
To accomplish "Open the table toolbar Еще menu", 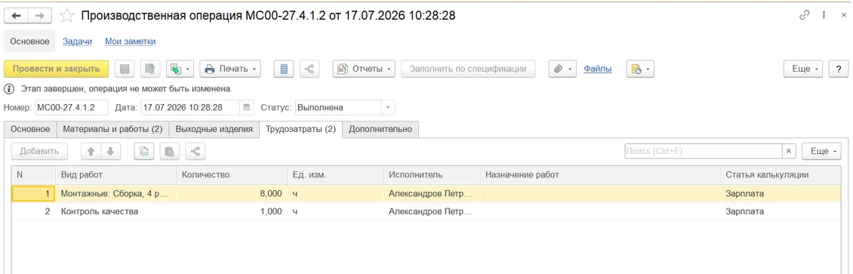I will pos(821,152).
